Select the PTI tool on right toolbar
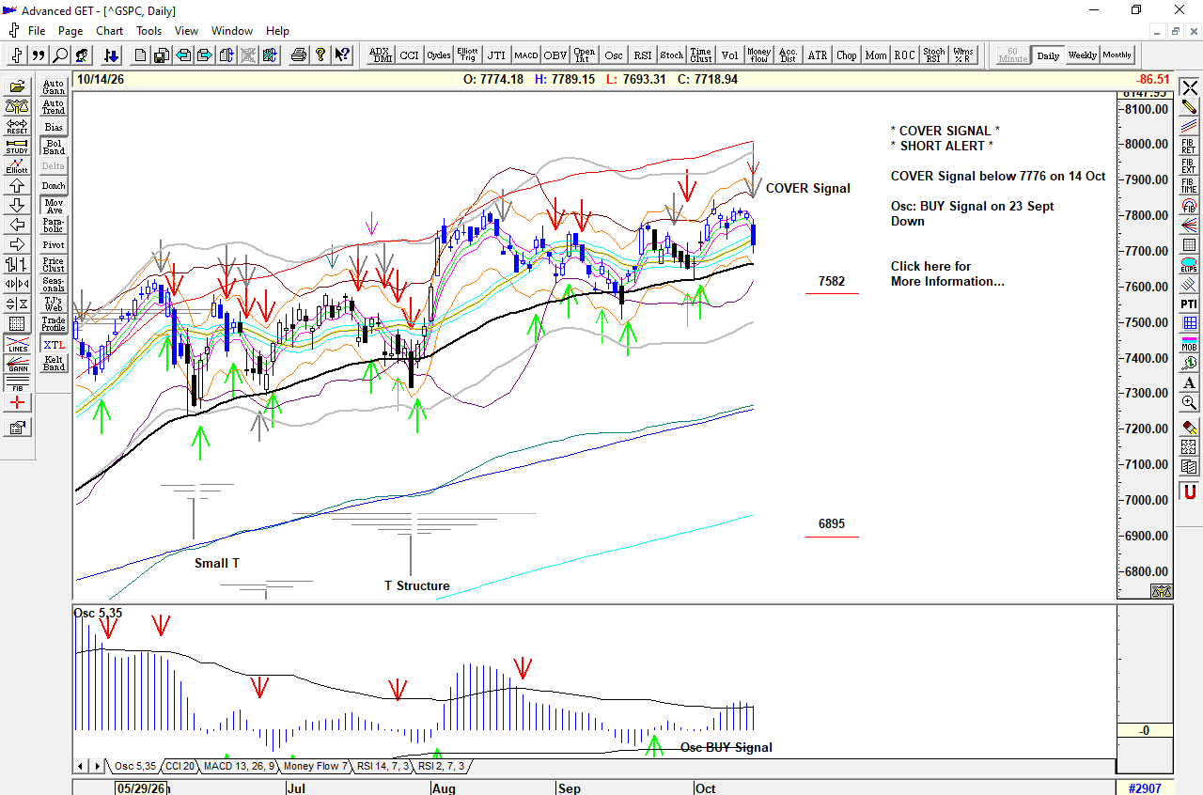The image size is (1203, 795). pos(1189,304)
